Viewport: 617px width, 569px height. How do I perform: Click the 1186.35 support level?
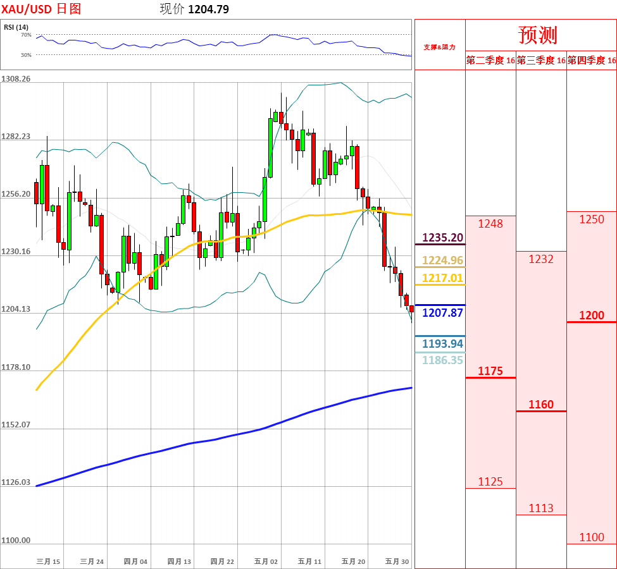coord(443,360)
